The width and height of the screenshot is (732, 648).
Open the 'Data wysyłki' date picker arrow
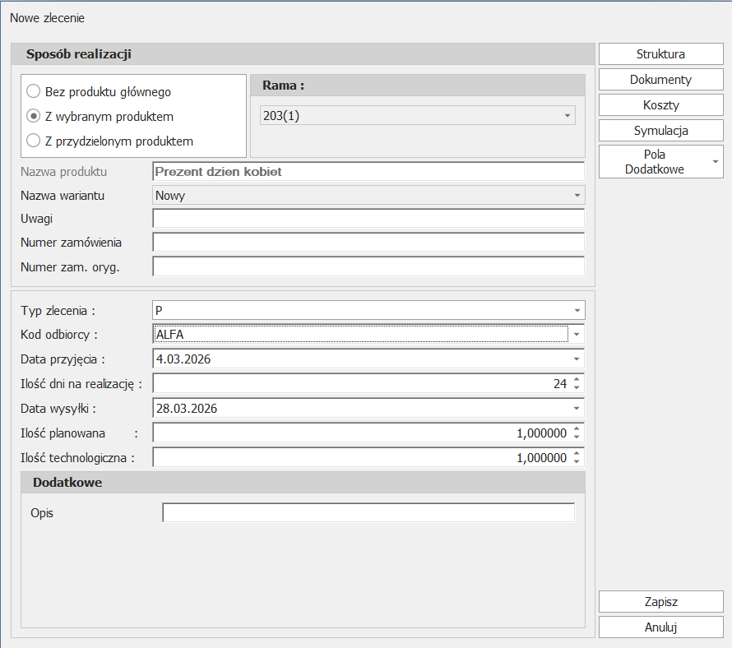577,409
